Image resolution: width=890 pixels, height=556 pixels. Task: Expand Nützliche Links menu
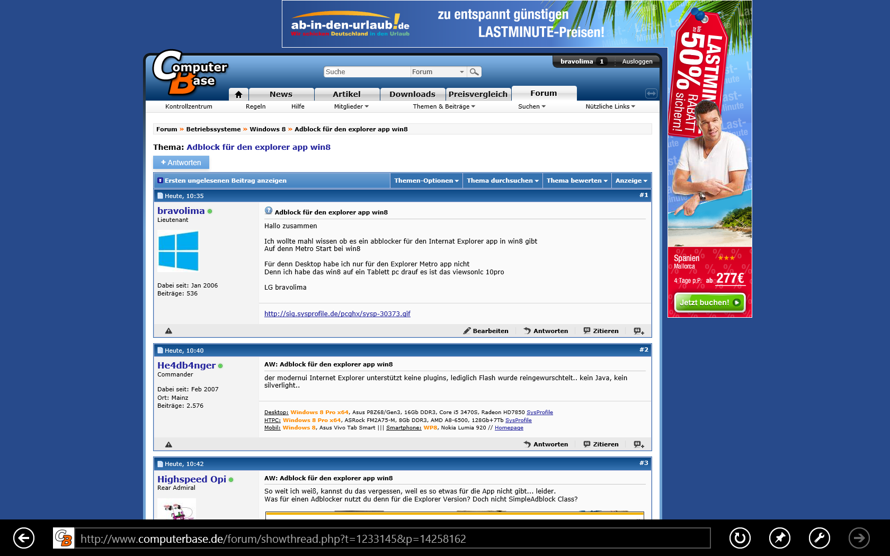[x=610, y=106]
